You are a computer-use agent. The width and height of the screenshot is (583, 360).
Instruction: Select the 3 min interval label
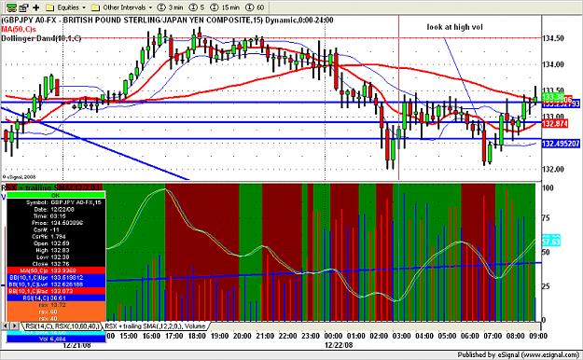[x=175, y=7]
